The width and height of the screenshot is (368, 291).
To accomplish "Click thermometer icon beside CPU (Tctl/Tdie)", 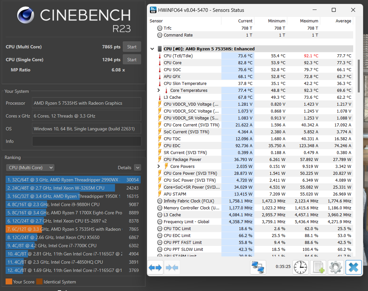I will coord(160,56).
